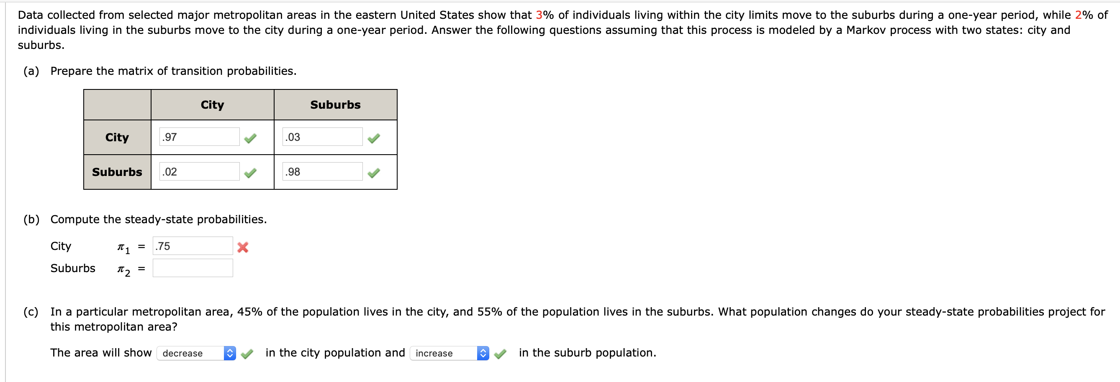Click the green checkmark beside .97 entry
Screen dimensions: 1120x382
251,138
